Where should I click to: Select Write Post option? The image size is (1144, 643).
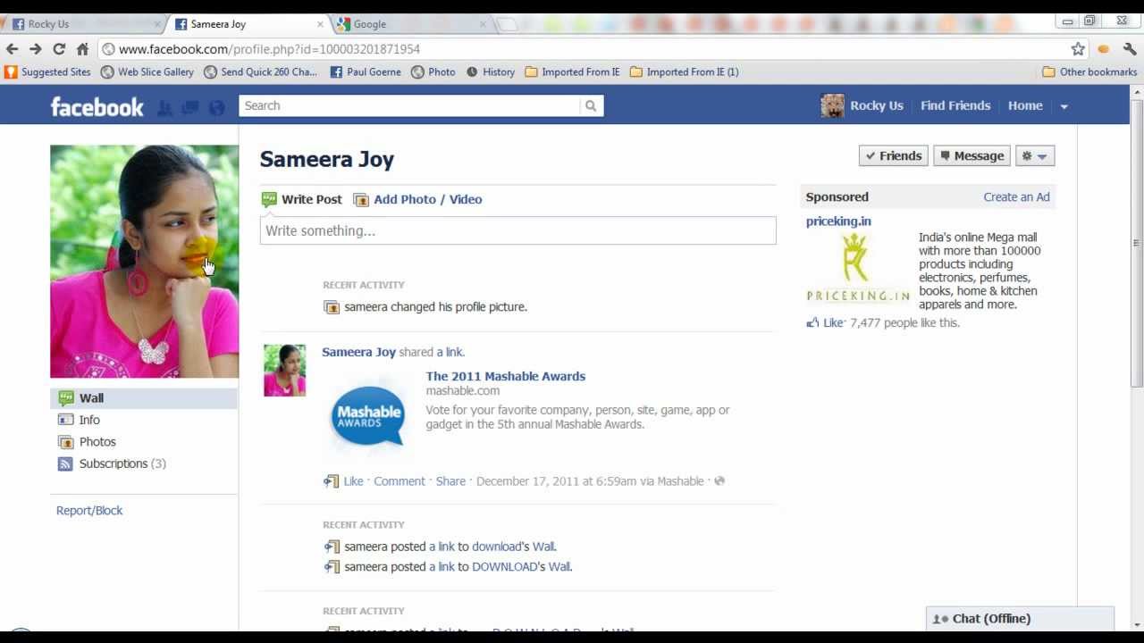click(x=301, y=199)
